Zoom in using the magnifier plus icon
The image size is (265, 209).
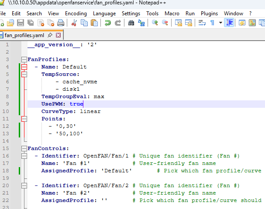155,23
